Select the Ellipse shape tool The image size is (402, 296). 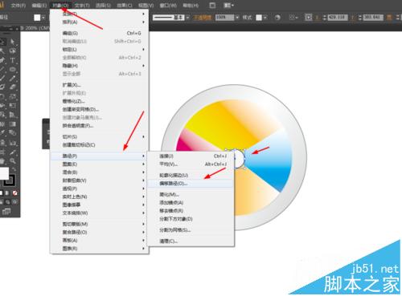pyautogui.click(x=13, y=69)
